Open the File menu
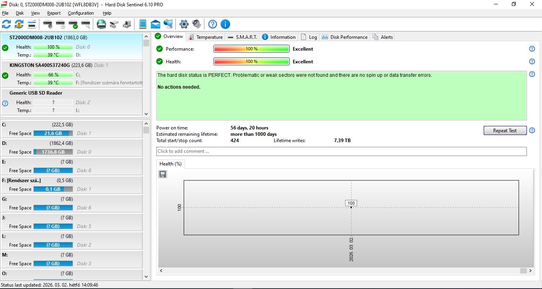Image resolution: width=542 pixels, height=289 pixels. click(5, 13)
